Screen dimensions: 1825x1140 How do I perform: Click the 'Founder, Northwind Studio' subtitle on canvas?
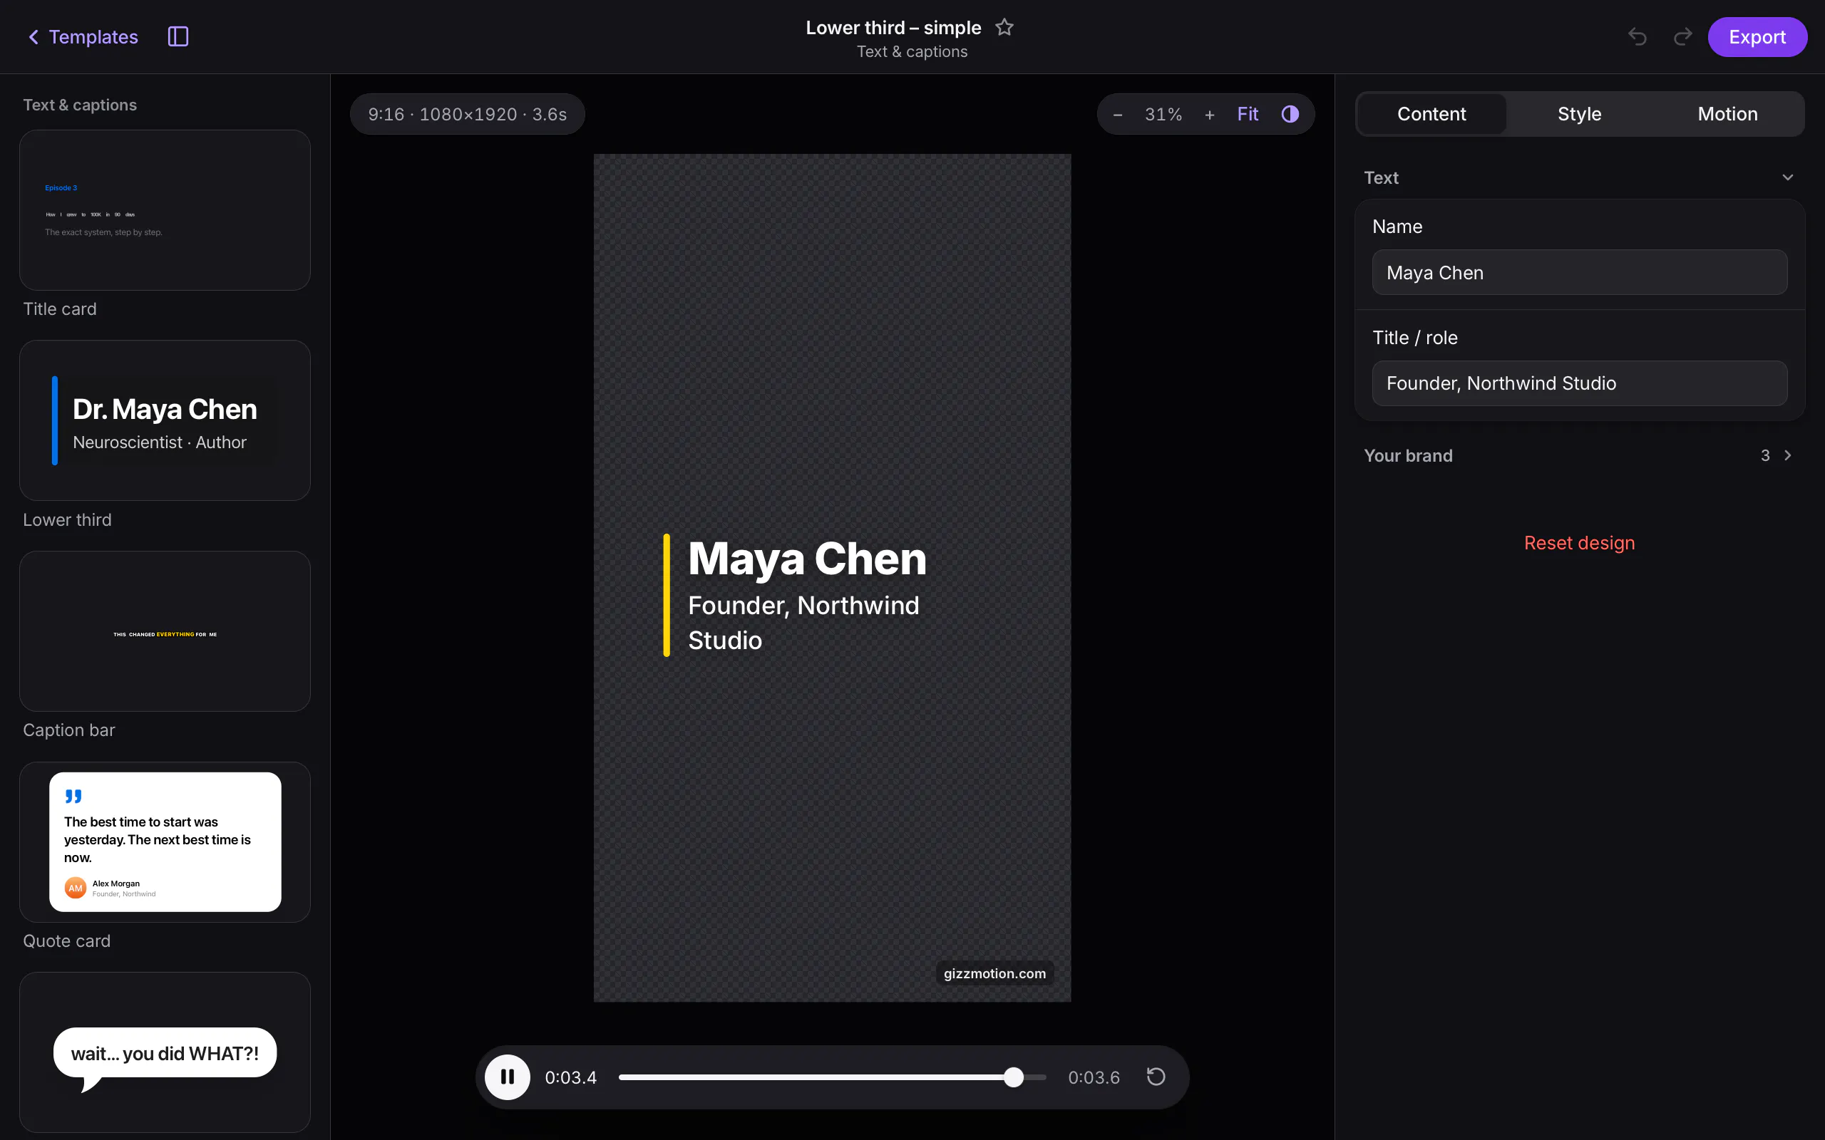pos(803,623)
